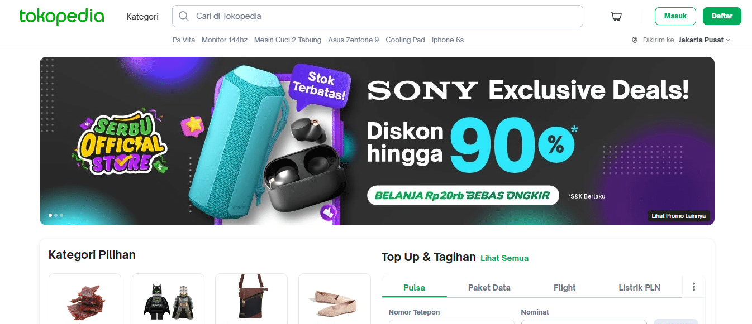752x324 pixels.
Task: Click the Tokopedia logo
Action: 61,17
